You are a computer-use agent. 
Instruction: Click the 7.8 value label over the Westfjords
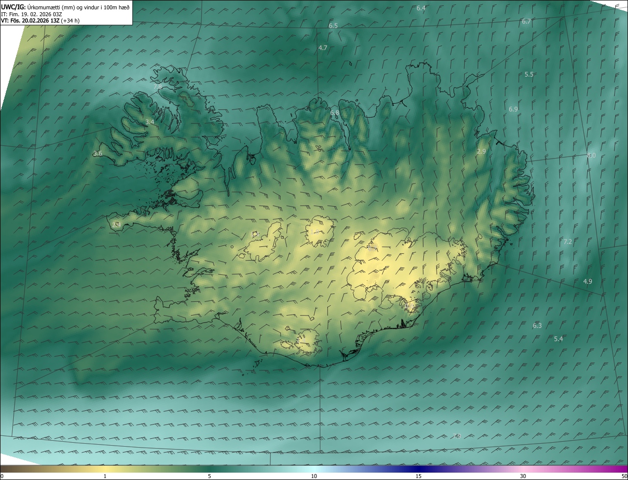pyautogui.click(x=157, y=86)
